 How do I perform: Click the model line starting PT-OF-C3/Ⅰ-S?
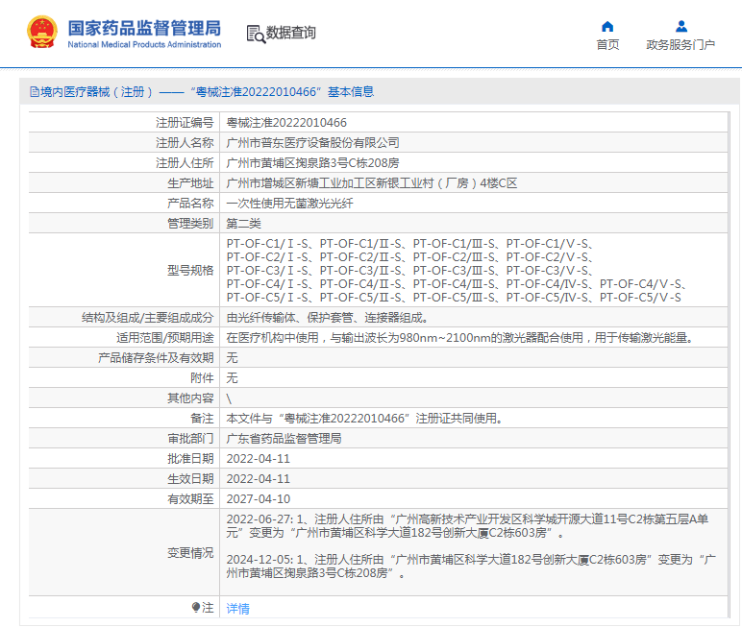[x=409, y=271]
